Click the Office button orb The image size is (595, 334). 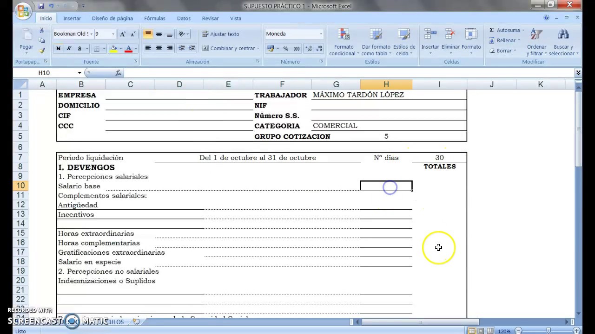22,11
